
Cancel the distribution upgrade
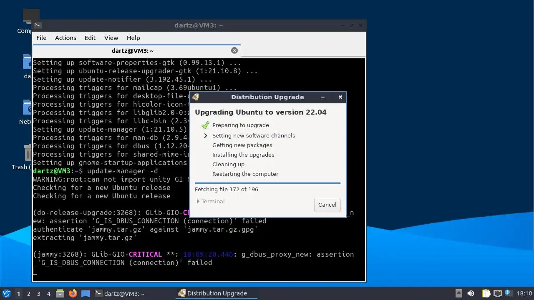coord(327,205)
